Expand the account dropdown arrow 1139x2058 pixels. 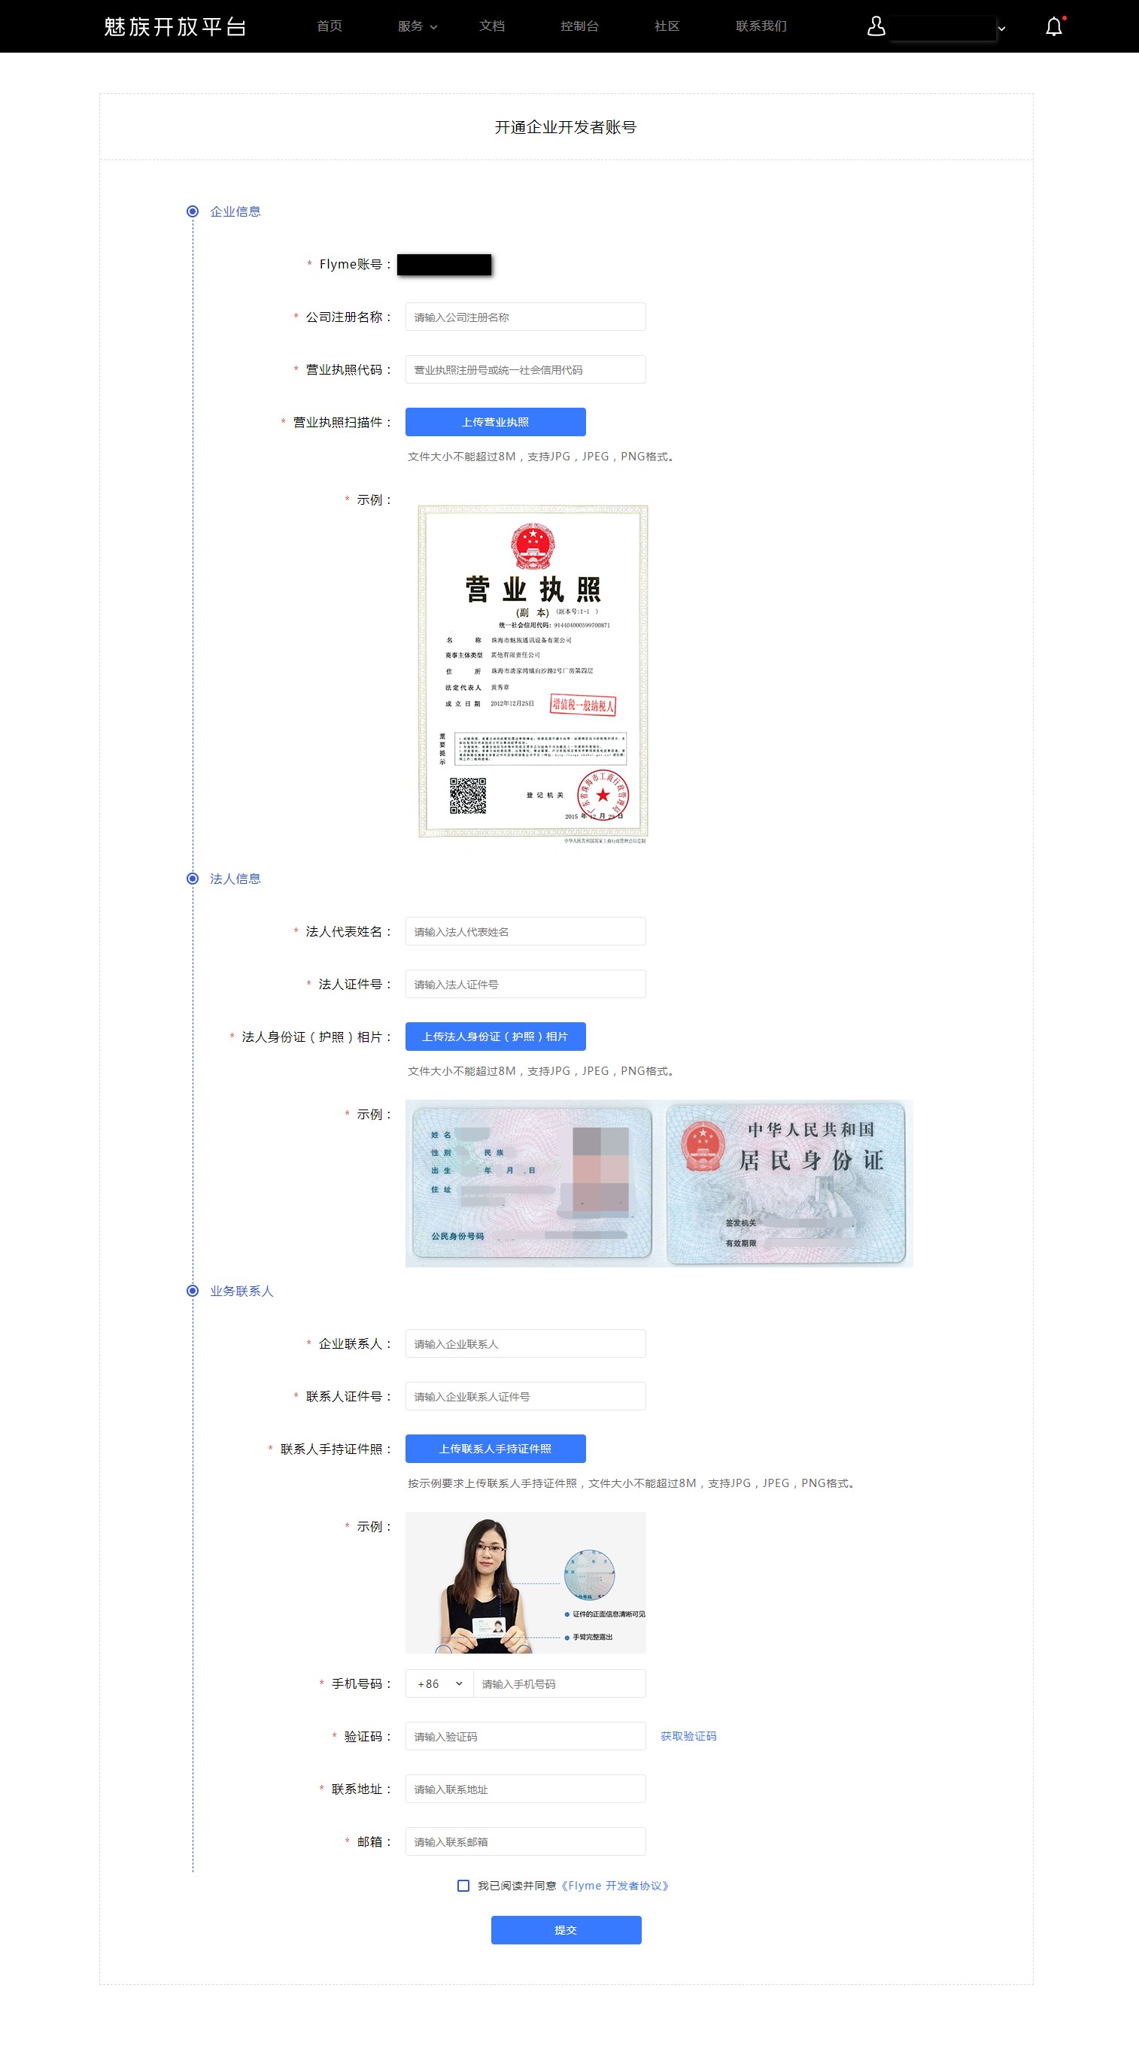pos(1001,29)
